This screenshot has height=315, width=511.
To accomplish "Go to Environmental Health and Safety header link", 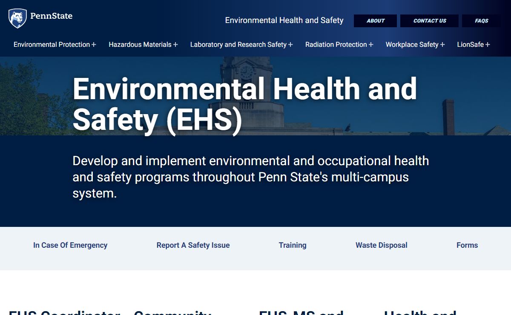I will pos(284,20).
